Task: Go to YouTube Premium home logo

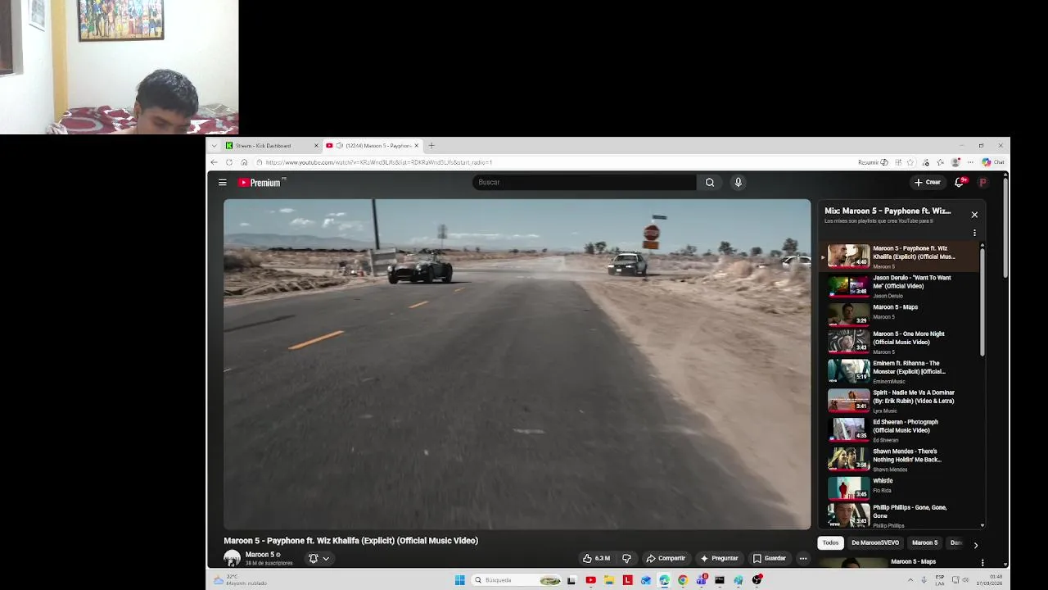Action: pyautogui.click(x=261, y=183)
